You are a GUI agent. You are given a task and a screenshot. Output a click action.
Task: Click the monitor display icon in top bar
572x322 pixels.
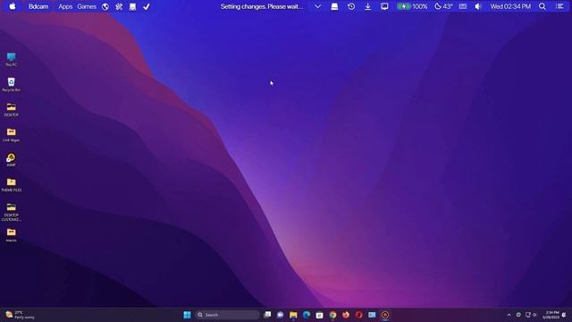384,6
